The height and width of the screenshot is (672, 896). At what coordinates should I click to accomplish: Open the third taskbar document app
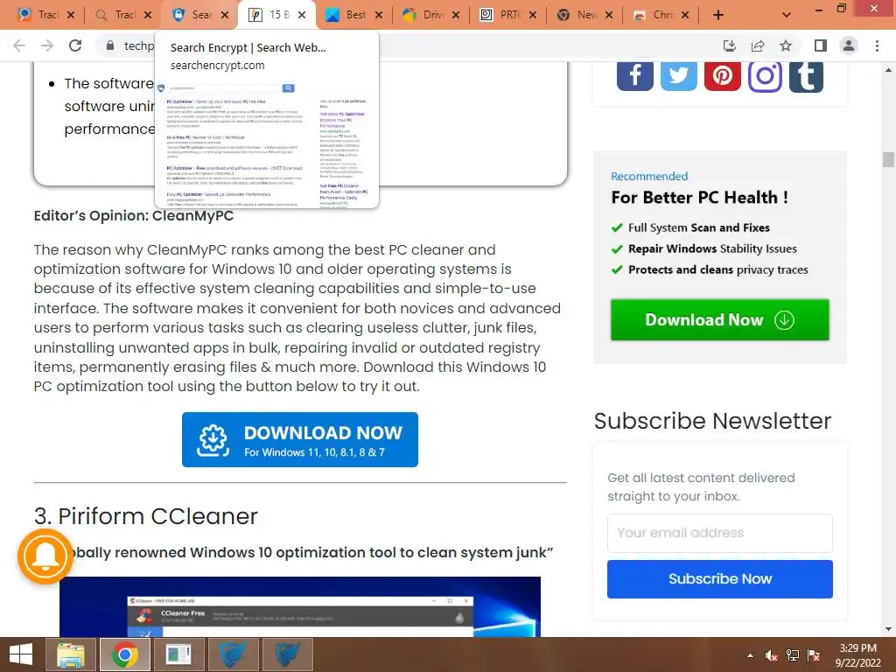click(x=178, y=654)
